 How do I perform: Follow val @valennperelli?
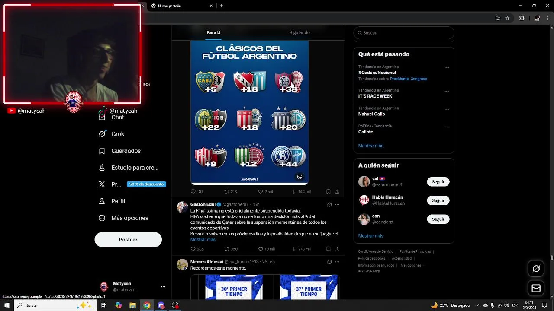pyautogui.click(x=438, y=182)
